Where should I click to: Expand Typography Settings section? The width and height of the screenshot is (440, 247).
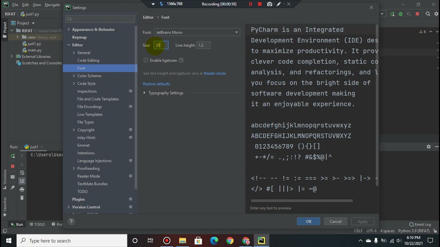[x=144, y=93]
